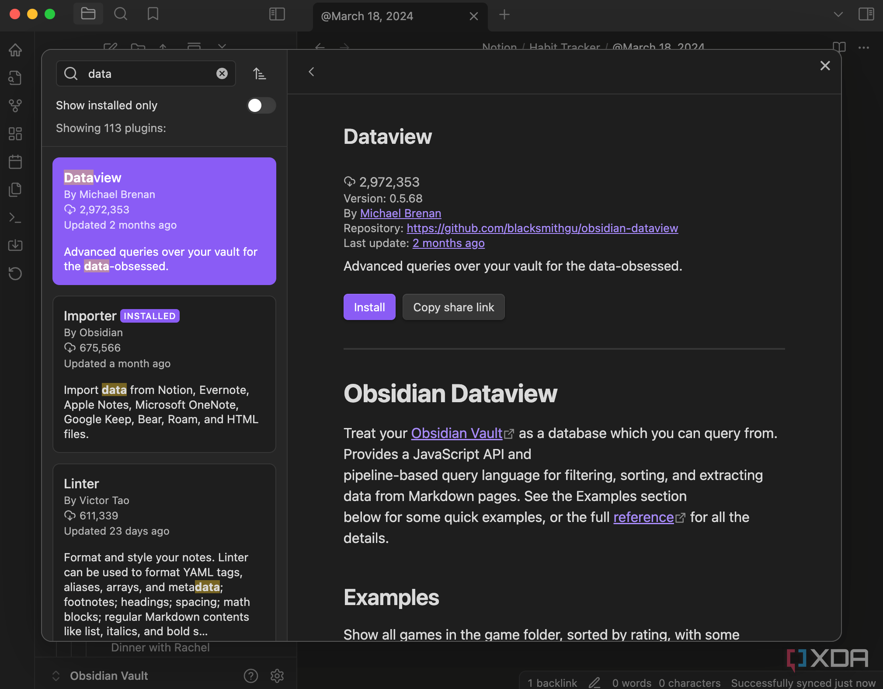The image size is (883, 689).
Task: Toggle the right sidebar panel icon
Action: coord(866,14)
